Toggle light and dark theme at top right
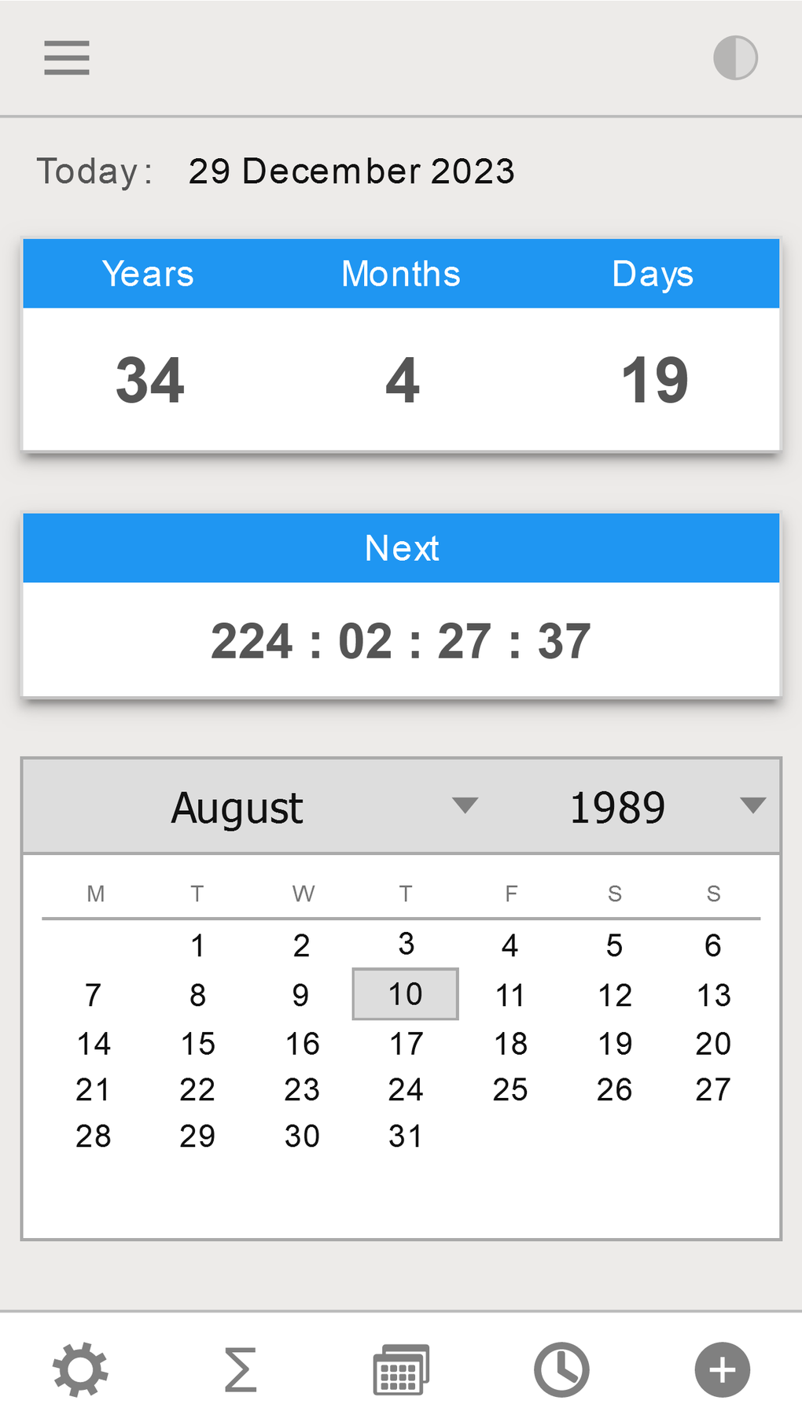This screenshot has width=802, height=1426. tap(734, 57)
